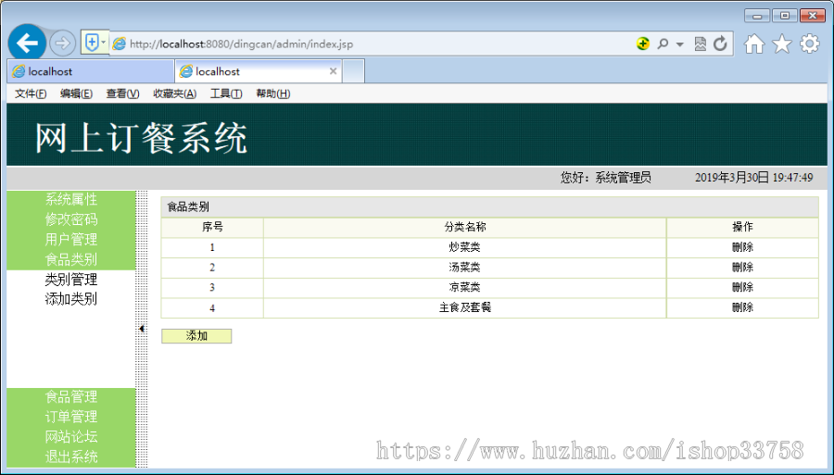Collapse the 食品类别 sidebar section

coord(70,259)
